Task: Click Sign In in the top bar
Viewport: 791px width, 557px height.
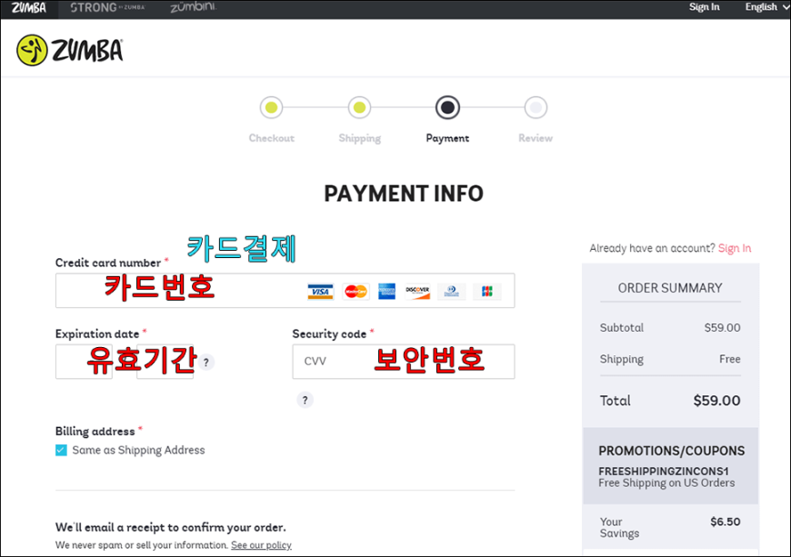Action: [x=705, y=7]
